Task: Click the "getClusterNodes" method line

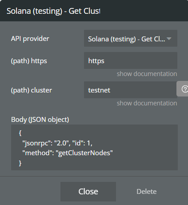Action: [x=68, y=153]
